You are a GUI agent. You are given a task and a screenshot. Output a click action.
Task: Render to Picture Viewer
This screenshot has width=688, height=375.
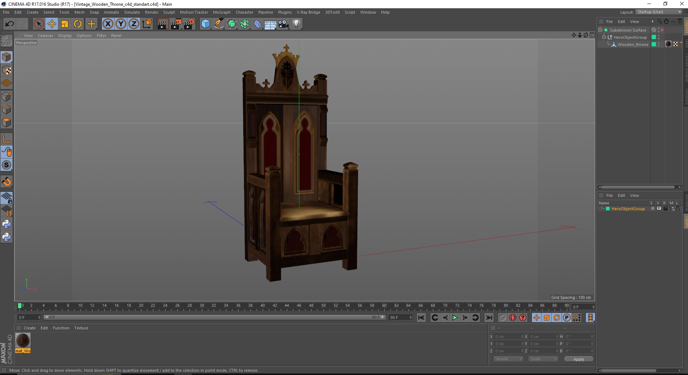pyautogui.click(x=176, y=24)
